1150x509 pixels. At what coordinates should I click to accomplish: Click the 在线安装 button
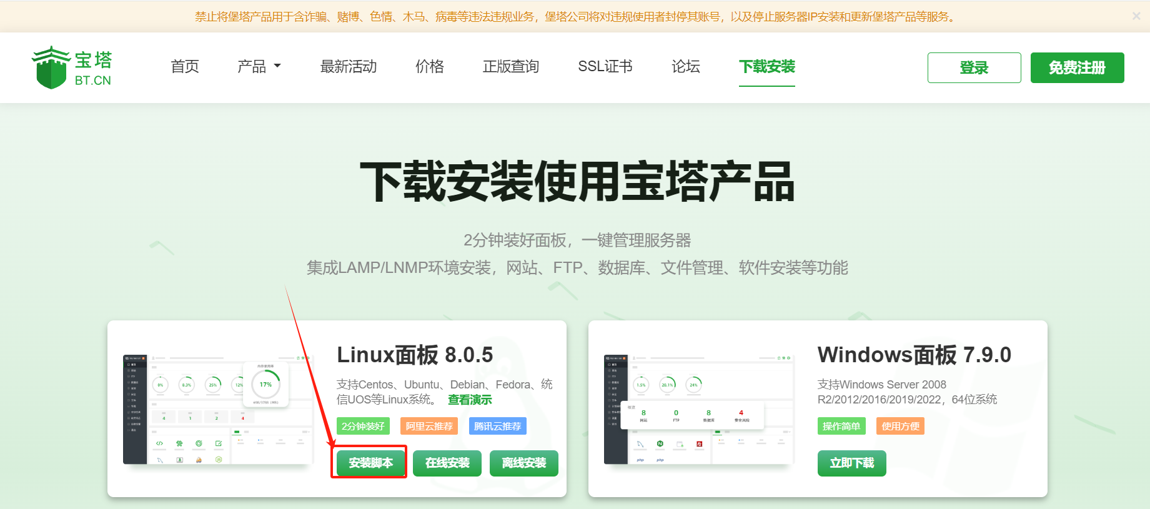point(447,463)
